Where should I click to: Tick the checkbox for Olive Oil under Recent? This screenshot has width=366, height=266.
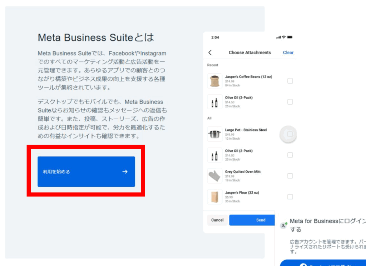click(x=290, y=102)
